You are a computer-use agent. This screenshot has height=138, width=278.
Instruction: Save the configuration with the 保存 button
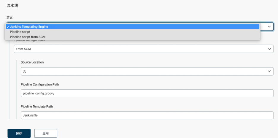point(19,133)
